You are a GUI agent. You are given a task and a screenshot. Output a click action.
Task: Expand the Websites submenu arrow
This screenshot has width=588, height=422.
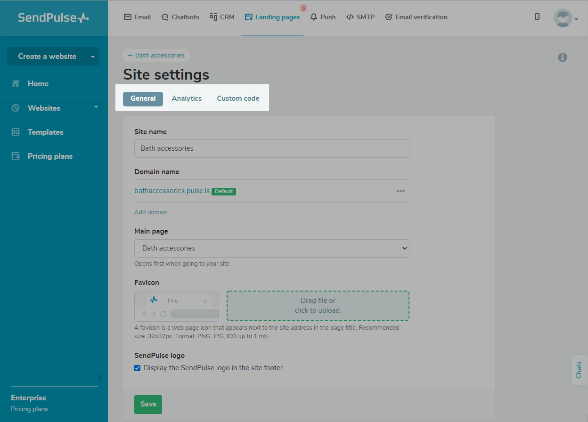[x=96, y=107]
